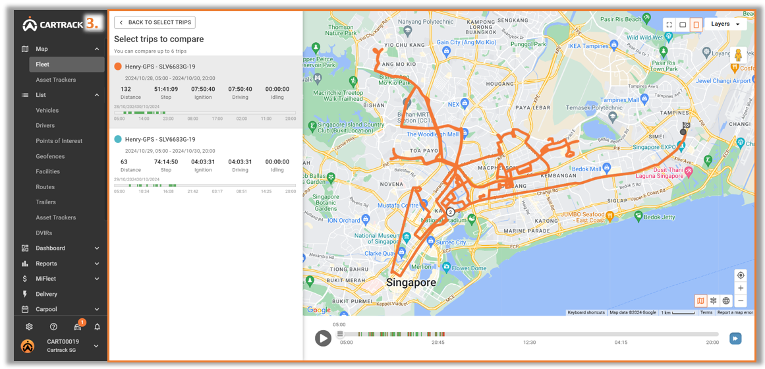Select the globe satellite view type
Viewport: 765px width, 369px height.
pos(726,300)
